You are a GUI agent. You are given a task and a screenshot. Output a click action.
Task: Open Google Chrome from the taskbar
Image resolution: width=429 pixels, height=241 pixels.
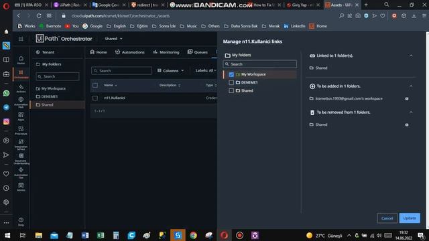point(193,235)
